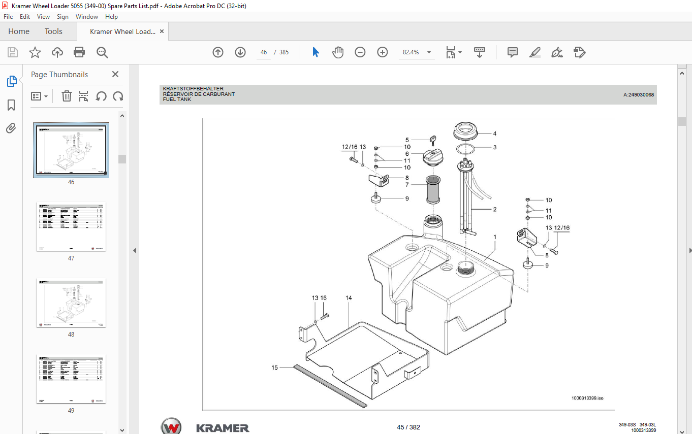Open thumbnails options dropdown menu
Screen dimensions: 692x434
point(40,96)
